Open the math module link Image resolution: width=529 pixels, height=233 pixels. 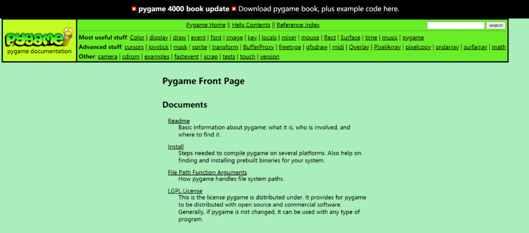499,47
